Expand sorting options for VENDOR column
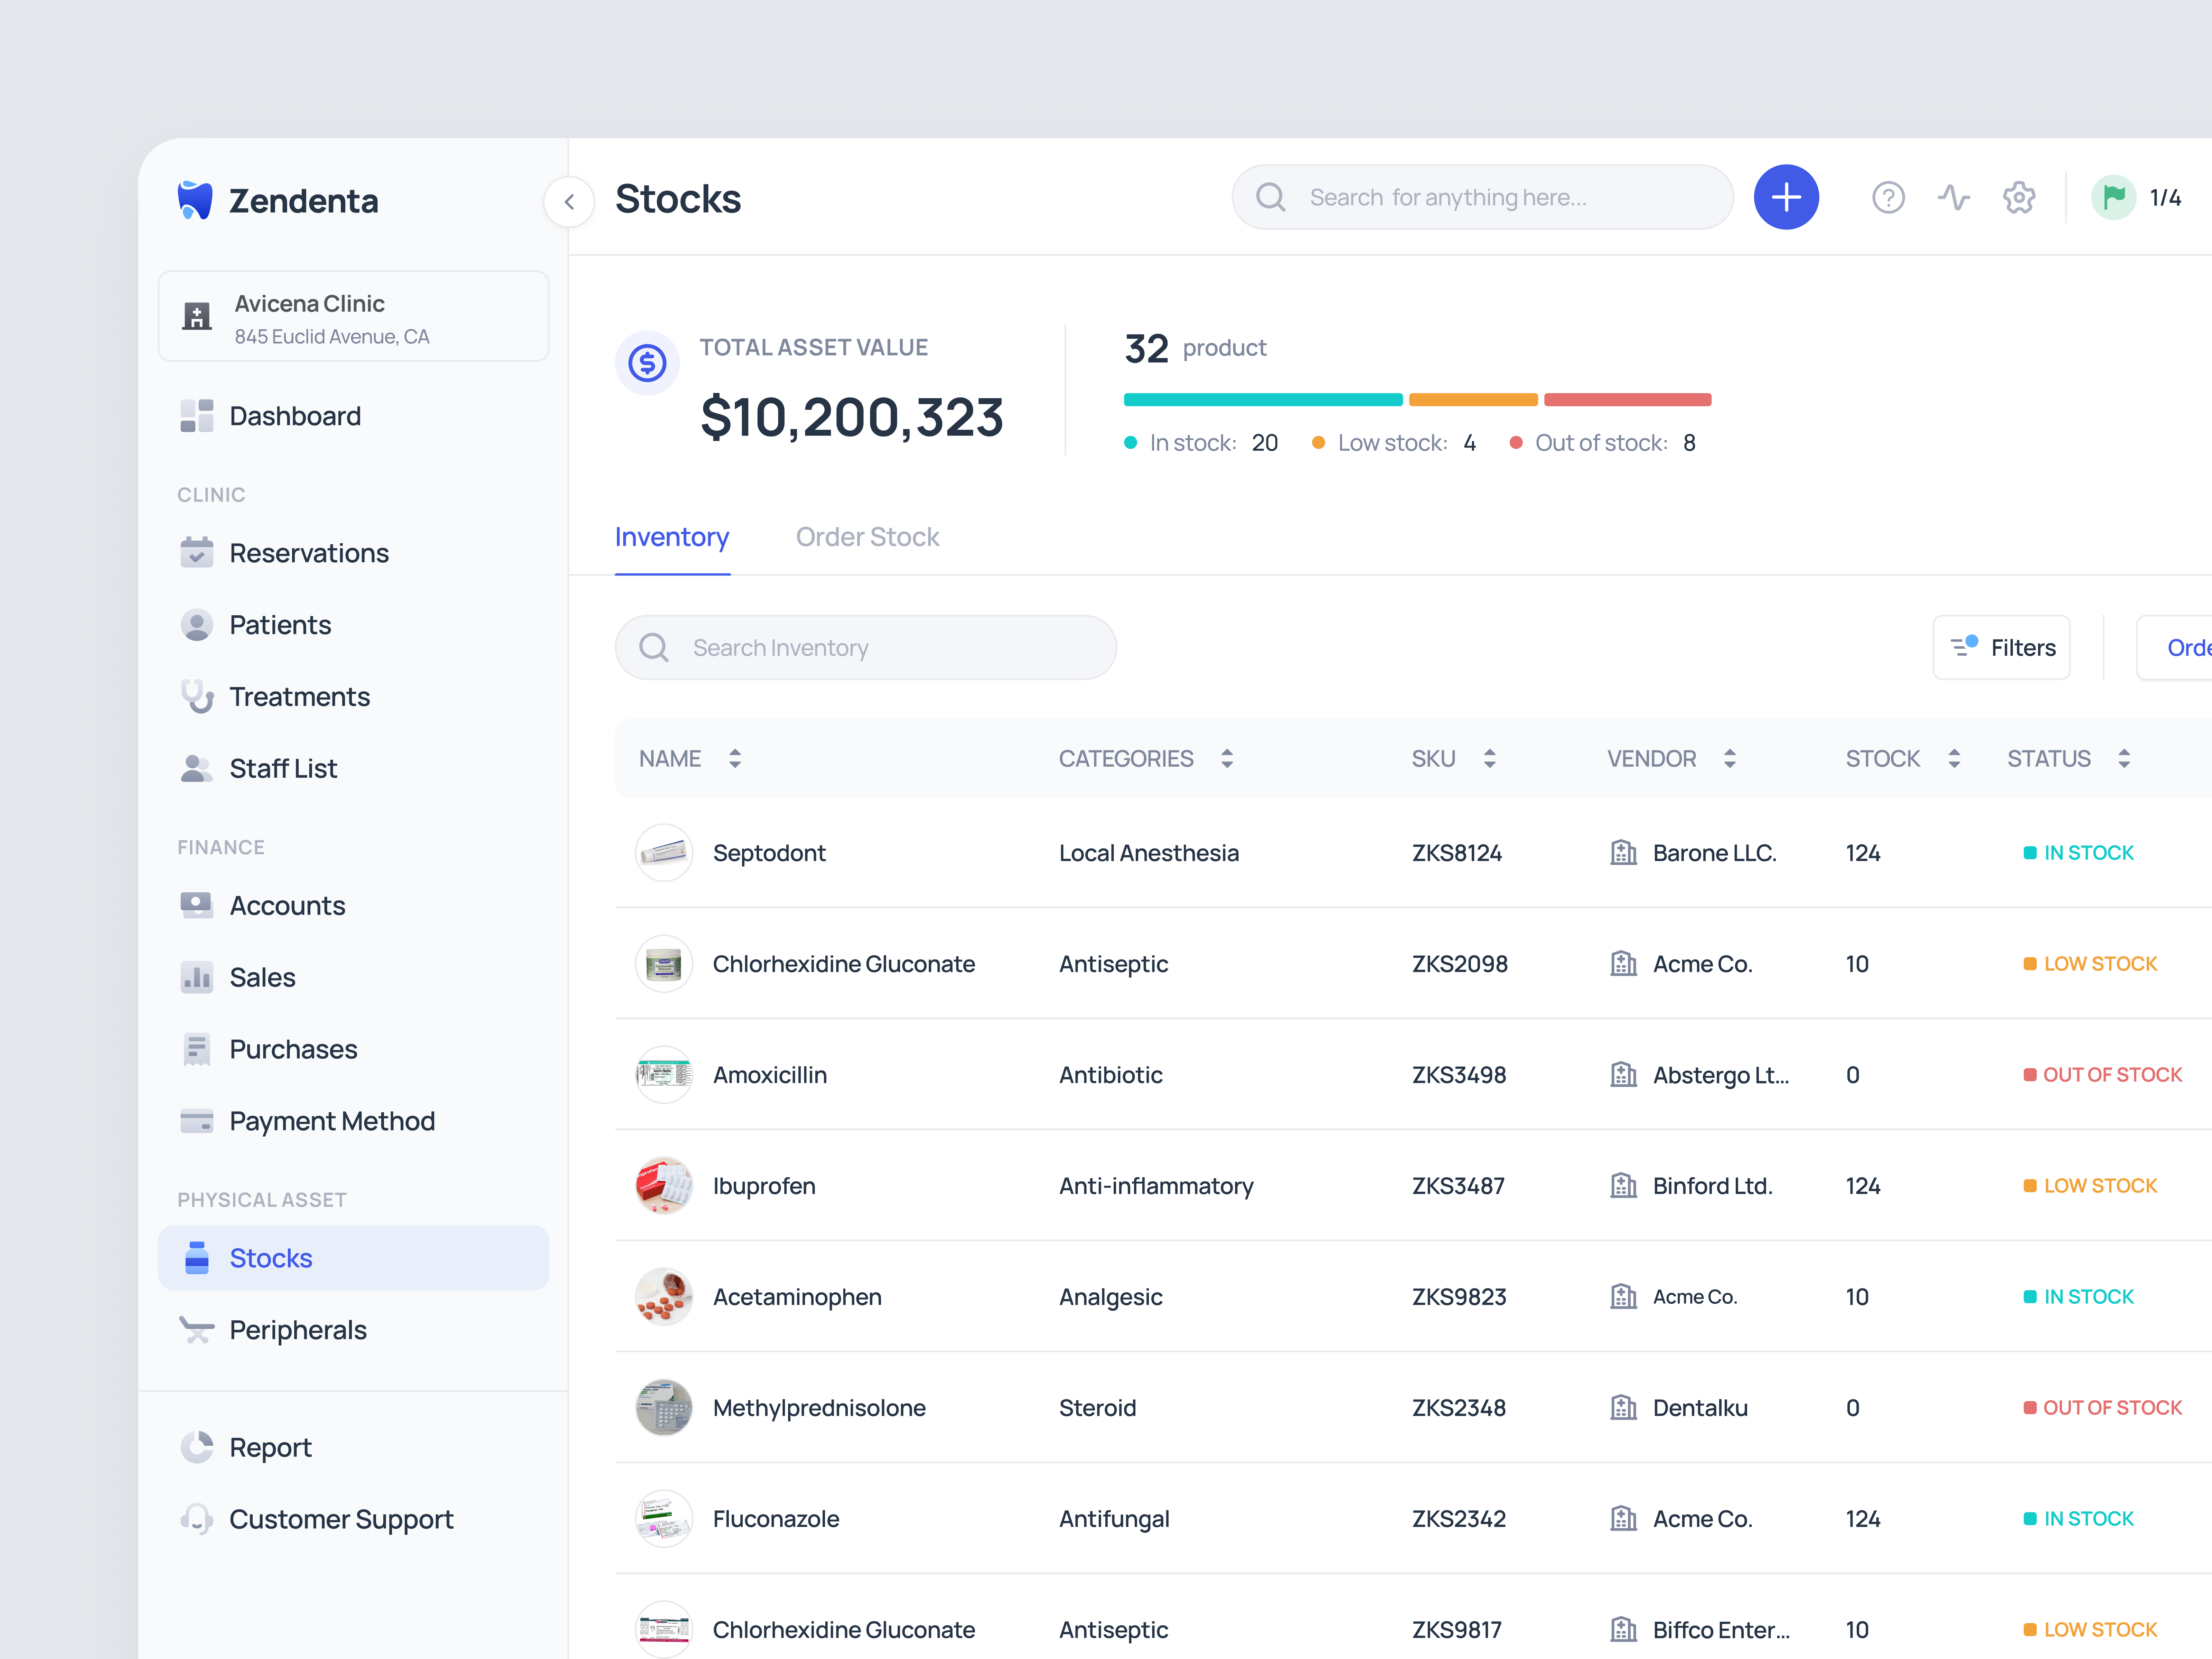2212x1659 pixels. 1730,758
